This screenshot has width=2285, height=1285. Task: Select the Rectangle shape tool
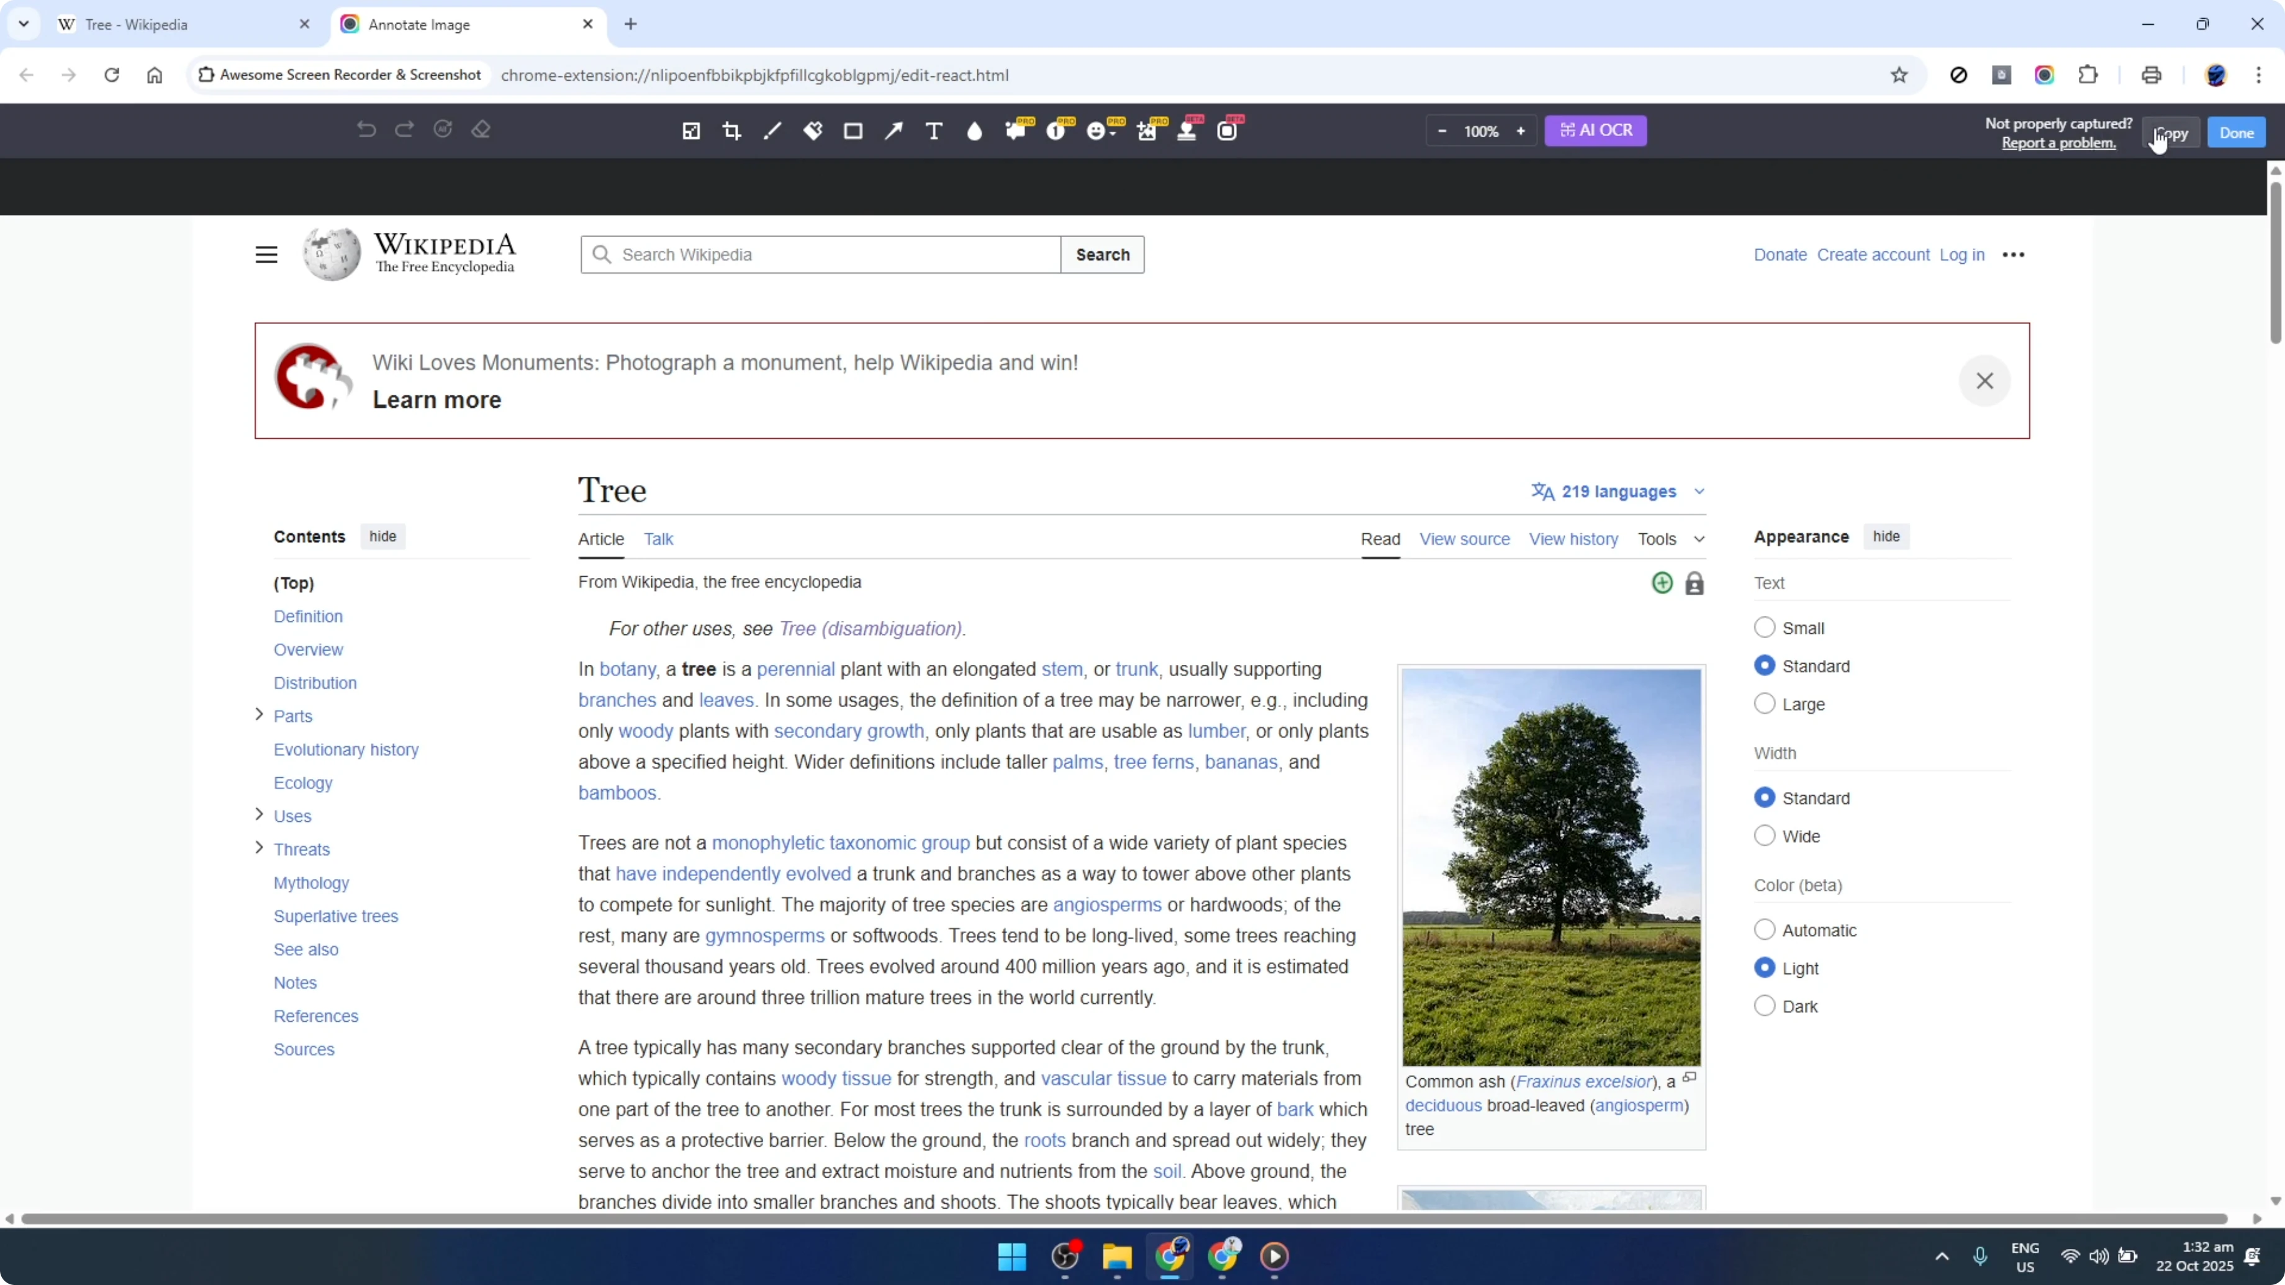[x=853, y=130]
